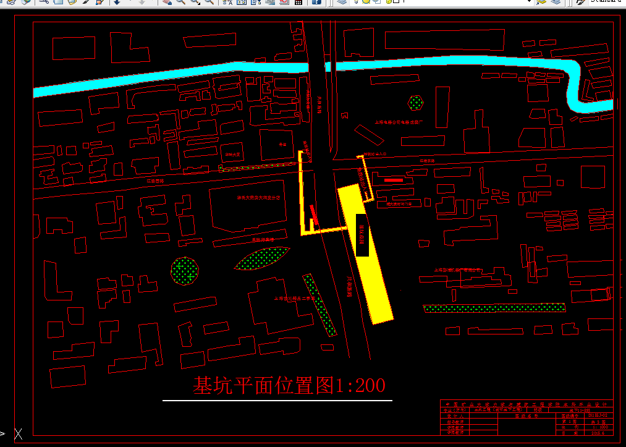Click Make Object's Layer Current icon

541,2
